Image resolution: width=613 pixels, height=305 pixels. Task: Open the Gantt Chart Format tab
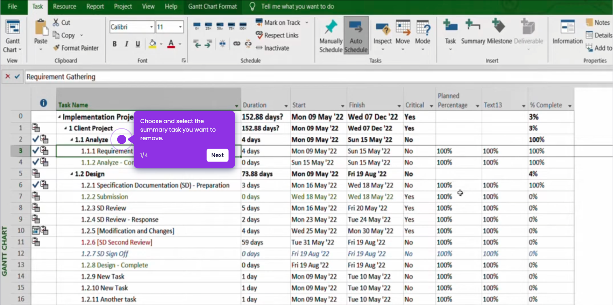tap(212, 6)
